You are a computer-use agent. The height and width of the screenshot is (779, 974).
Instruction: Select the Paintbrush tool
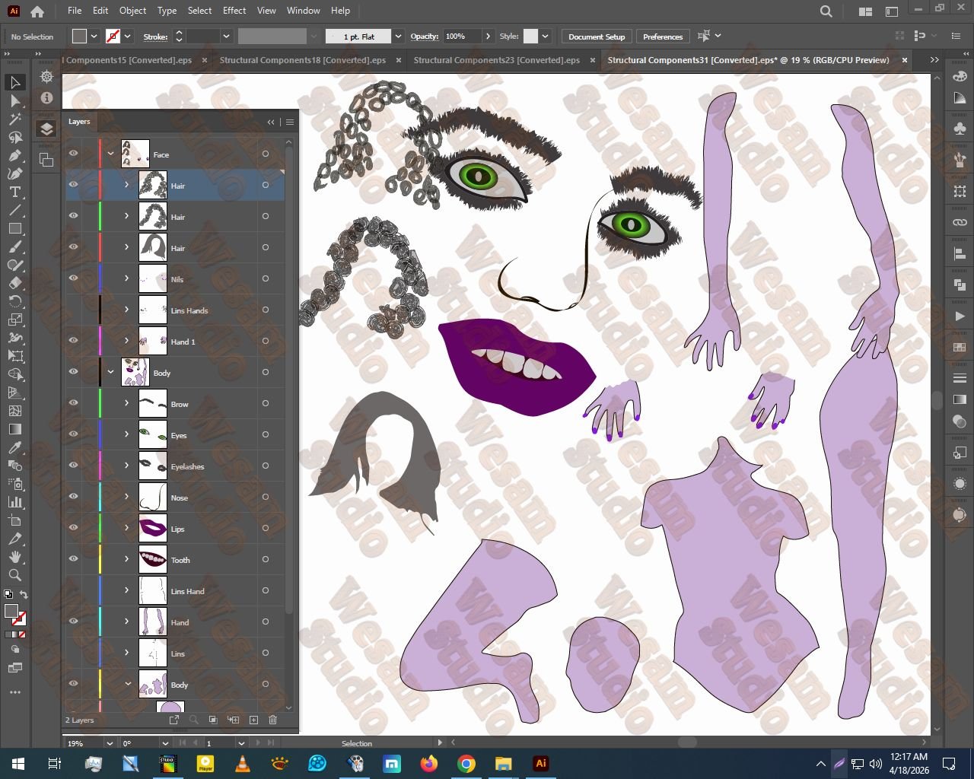(x=15, y=246)
